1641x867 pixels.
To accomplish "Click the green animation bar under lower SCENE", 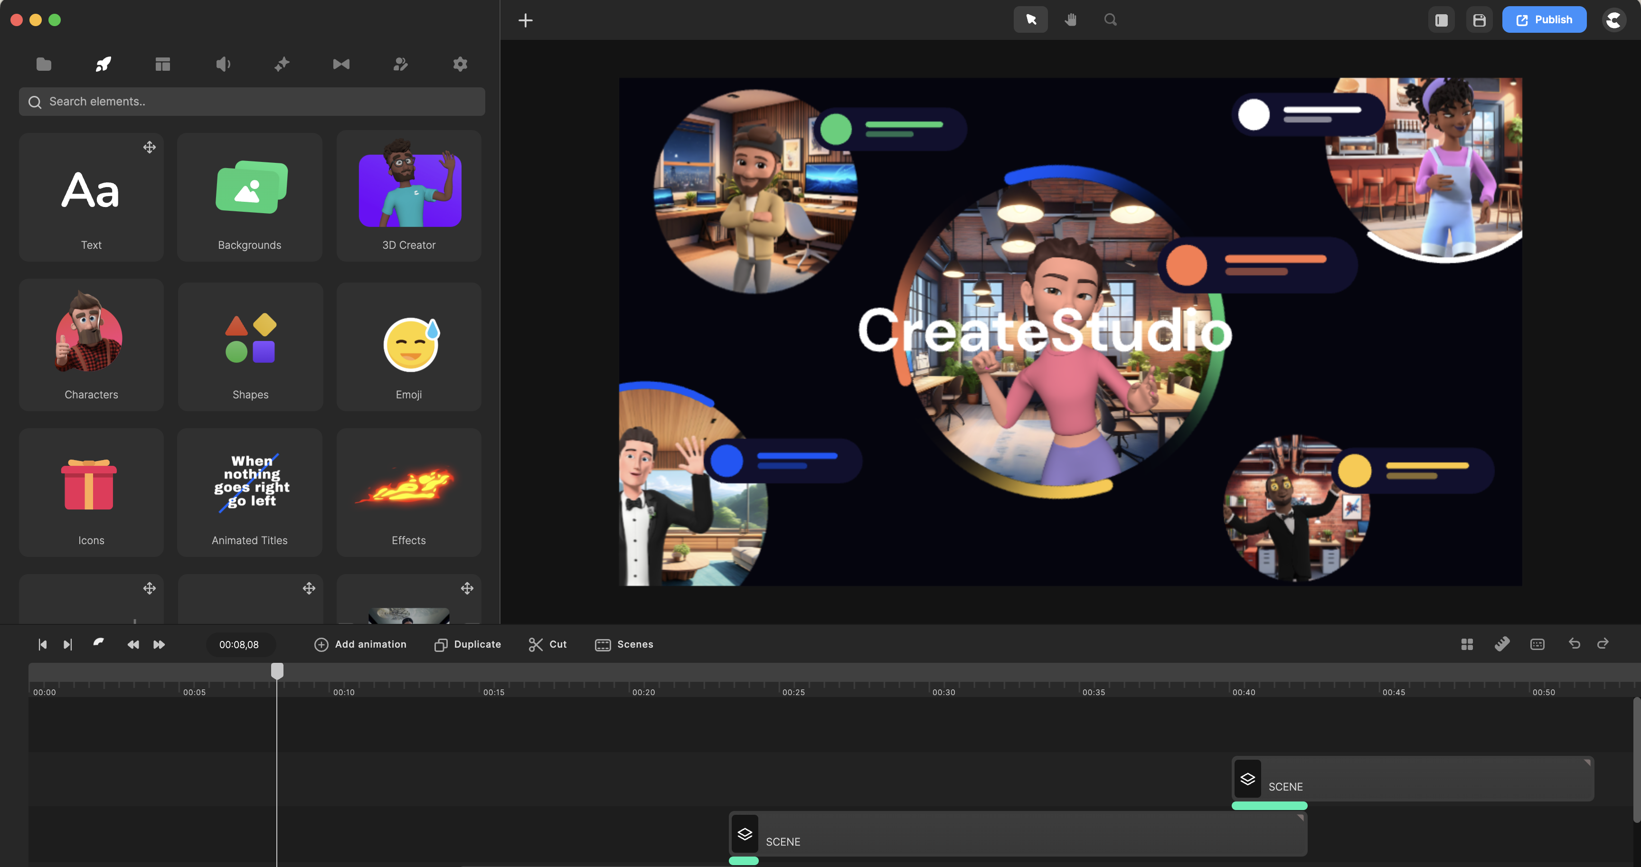I will pos(744,861).
